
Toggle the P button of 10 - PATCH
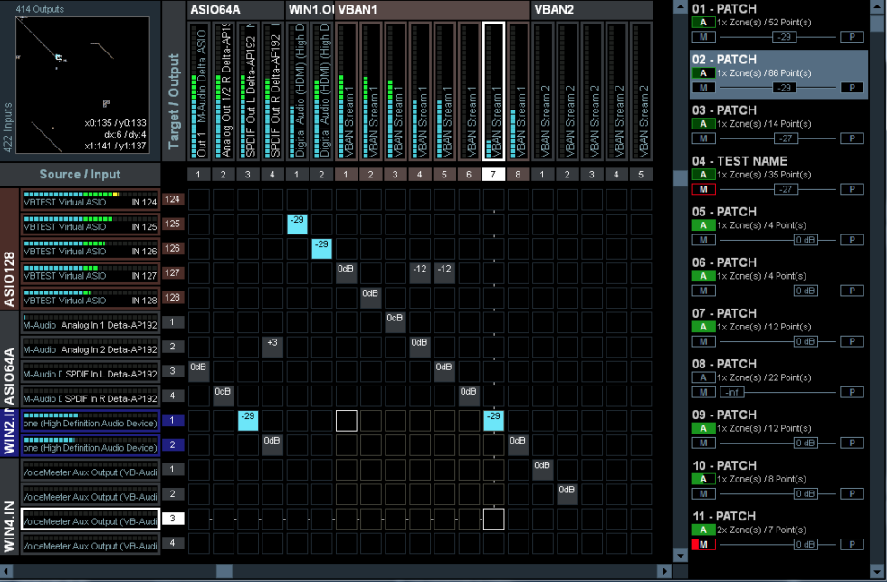[852, 494]
